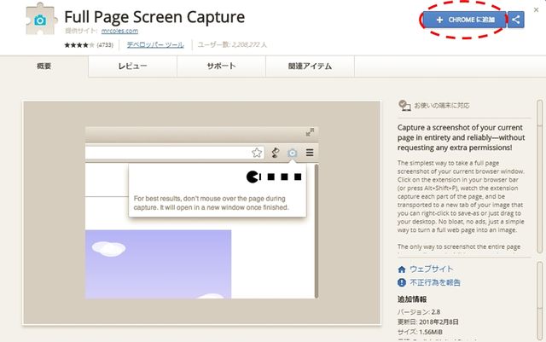Screen dimensions: 546x342
Task: Click the preview page scrollbar
Action: (x=317, y=231)
